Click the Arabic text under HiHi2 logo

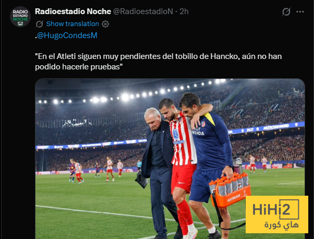click(282, 225)
